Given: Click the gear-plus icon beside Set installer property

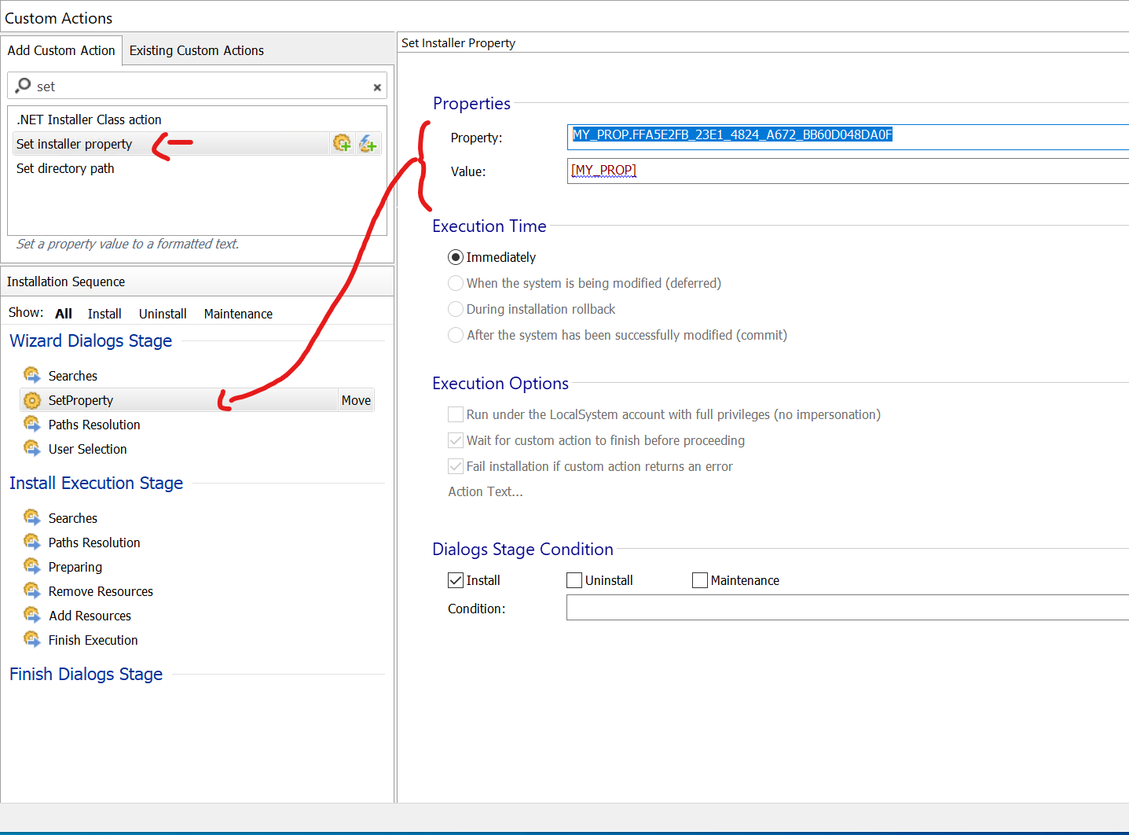Looking at the screenshot, I should pyautogui.click(x=342, y=143).
